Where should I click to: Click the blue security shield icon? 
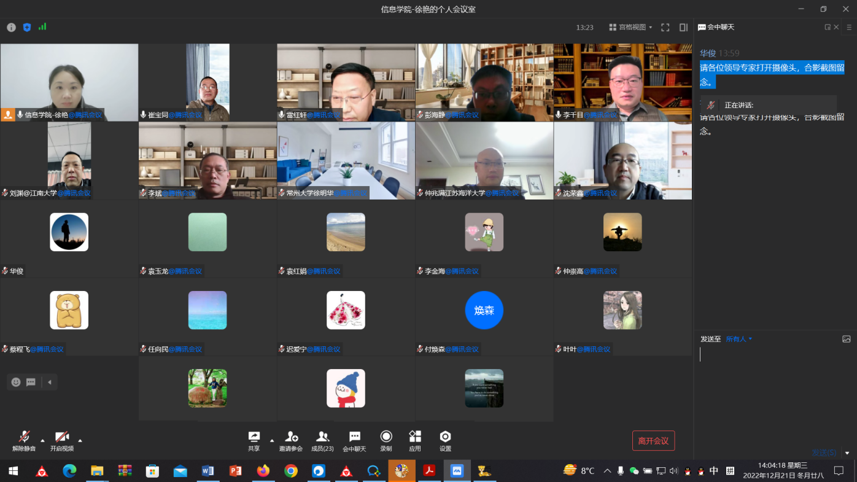(x=27, y=27)
